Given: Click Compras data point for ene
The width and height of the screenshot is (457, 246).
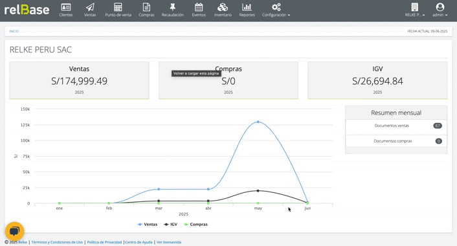Looking at the screenshot, I should pos(60,203).
